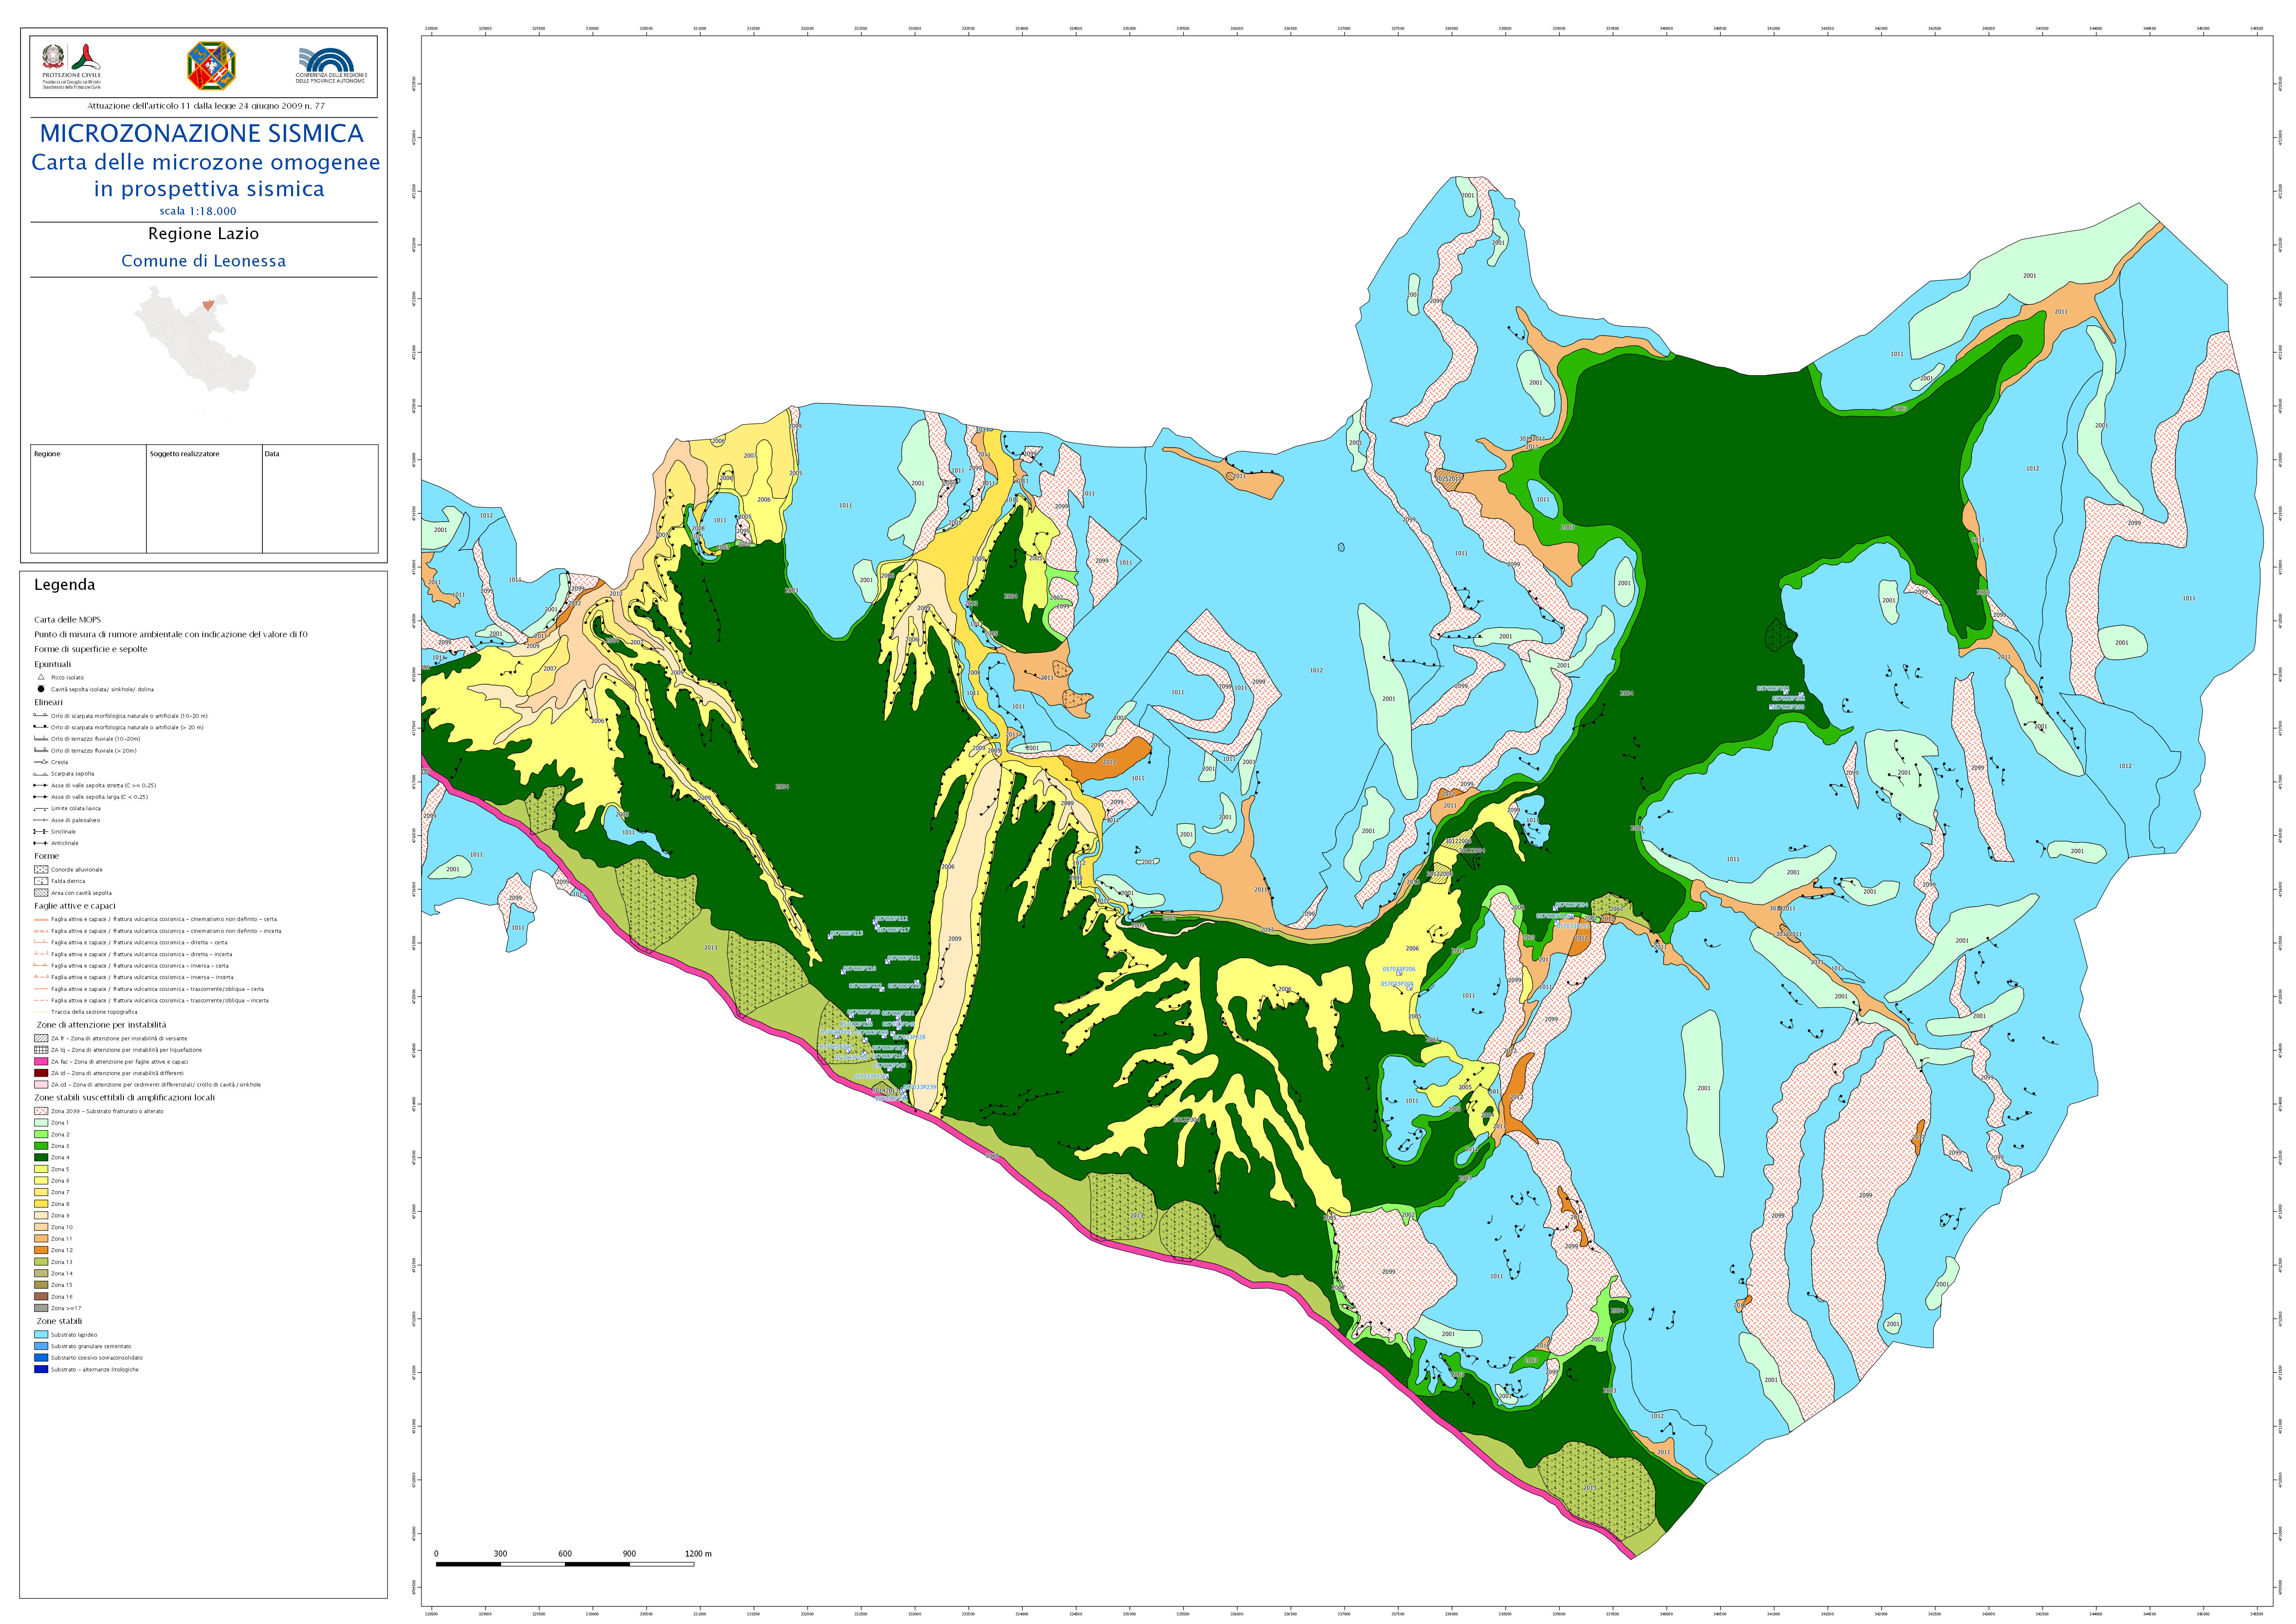Click the 'Zone di attenzione per instabilità' heading

tap(102, 1025)
